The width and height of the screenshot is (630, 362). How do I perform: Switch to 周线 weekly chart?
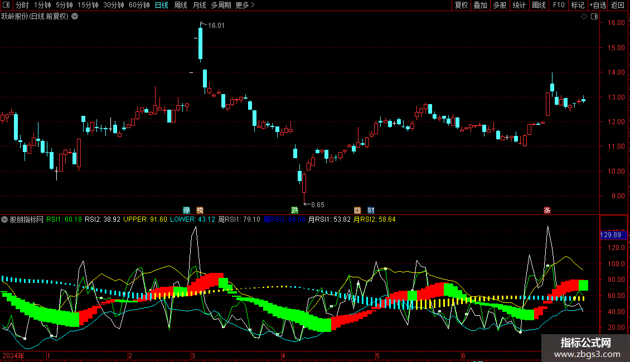(181, 5)
